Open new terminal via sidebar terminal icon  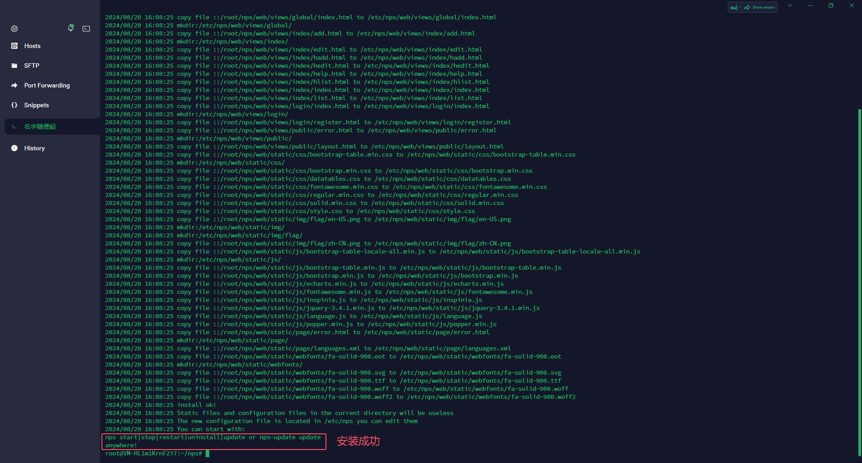86,29
